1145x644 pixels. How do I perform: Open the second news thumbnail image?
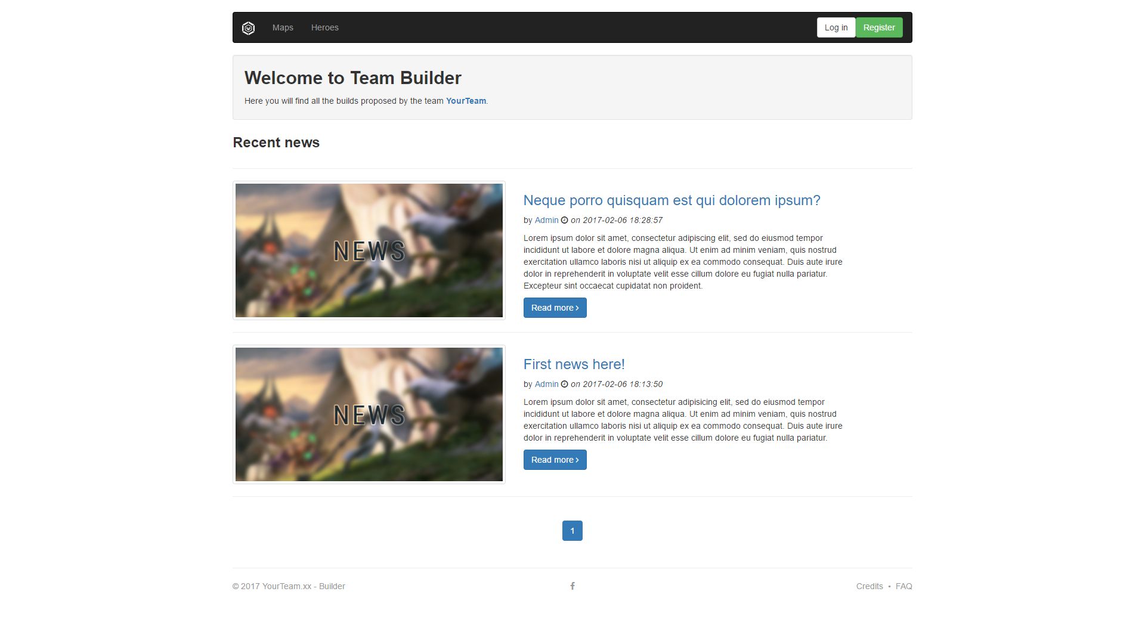coord(369,414)
